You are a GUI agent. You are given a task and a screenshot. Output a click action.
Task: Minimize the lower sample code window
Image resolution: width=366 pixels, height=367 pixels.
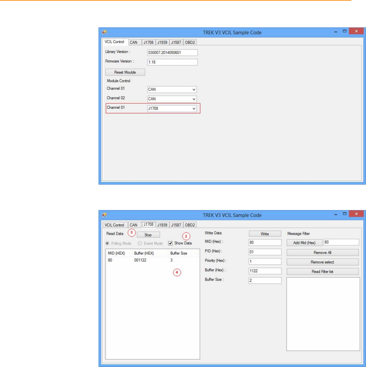pos(336,214)
